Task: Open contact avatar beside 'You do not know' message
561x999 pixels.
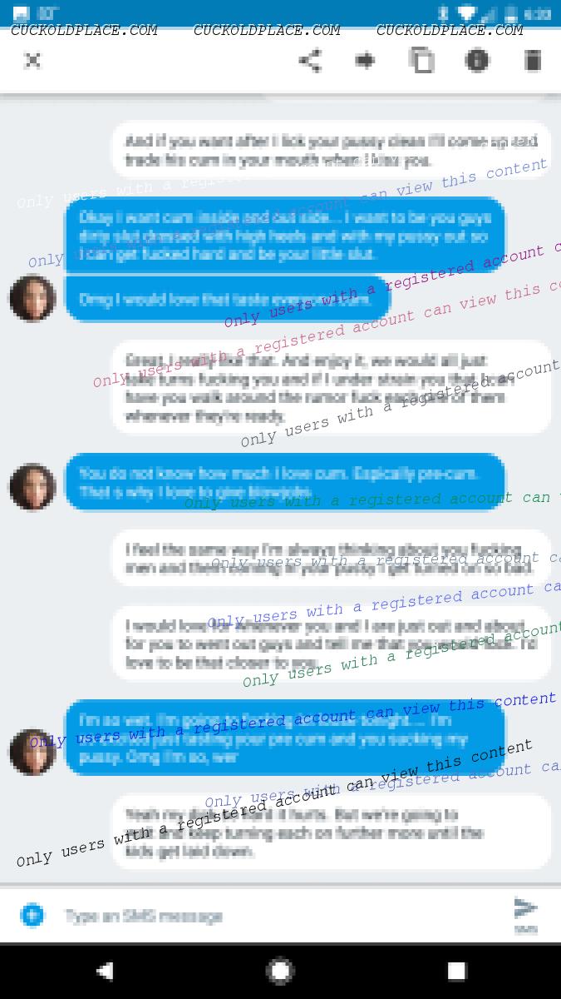Action: click(32, 487)
